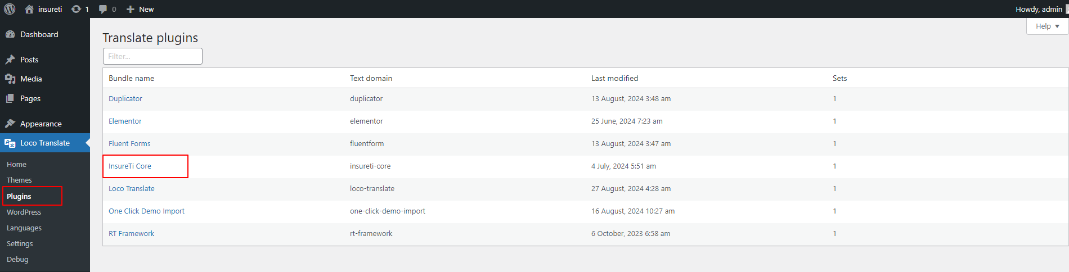Open the Duplicator bundle link
Screen dimensions: 1069x272
tap(125, 98)
